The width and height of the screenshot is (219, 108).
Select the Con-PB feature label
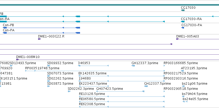tap(8, 25)
